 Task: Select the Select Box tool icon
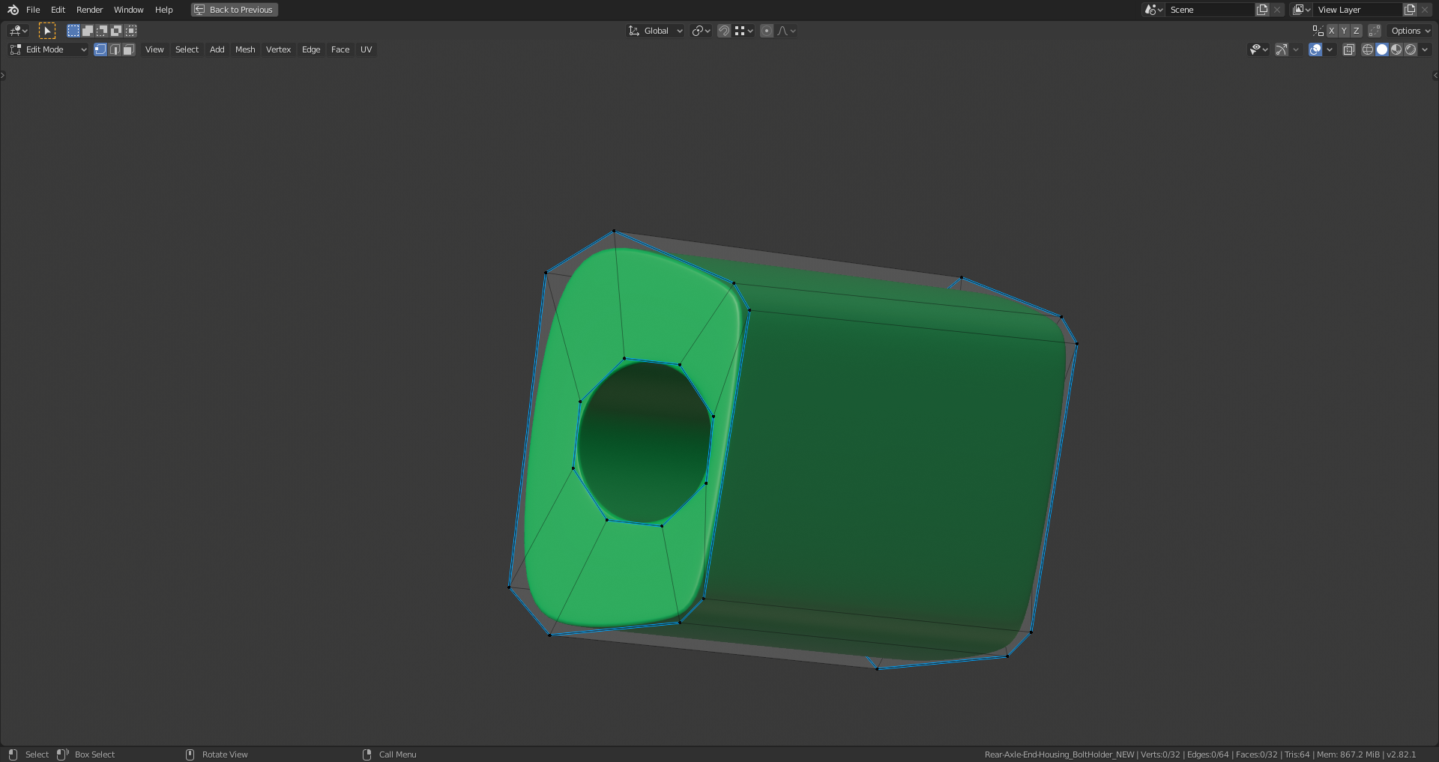pyautogui.click(x=46, y=31)
